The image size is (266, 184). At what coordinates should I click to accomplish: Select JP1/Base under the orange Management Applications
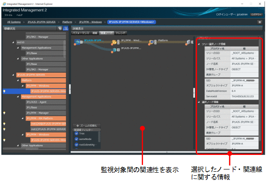point(46,108)
